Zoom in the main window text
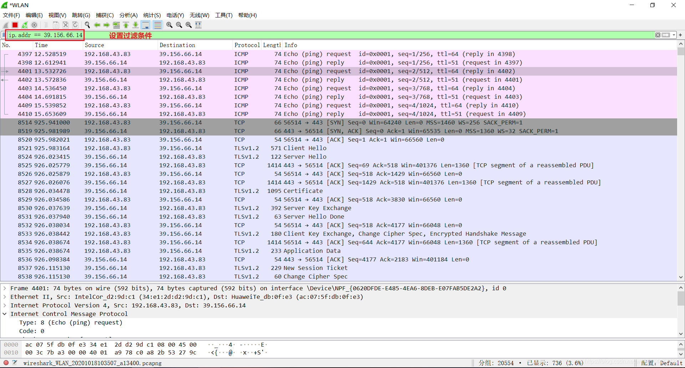Image resolution: width=685 pixels, height=368 pixels. [169, 25]
